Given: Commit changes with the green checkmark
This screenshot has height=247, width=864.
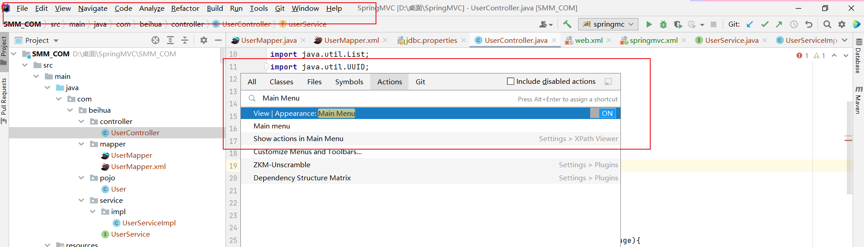Looking at the screenshot, I should coord(765,24).
